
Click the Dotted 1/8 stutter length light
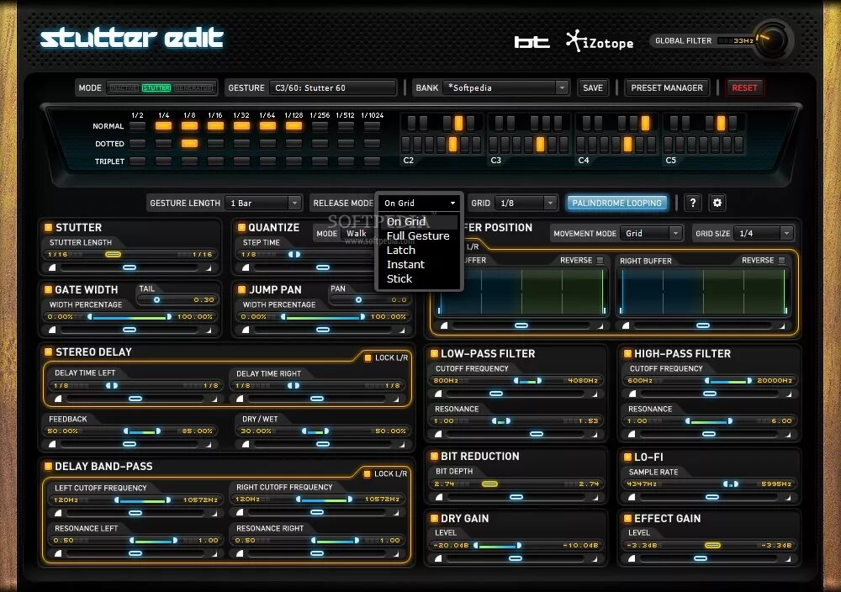coord(189,143)
